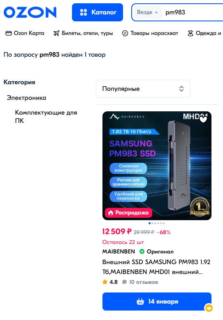Click the image carousel pagination dots
This screenshot has width=223, height=320.
pos(157,223)
